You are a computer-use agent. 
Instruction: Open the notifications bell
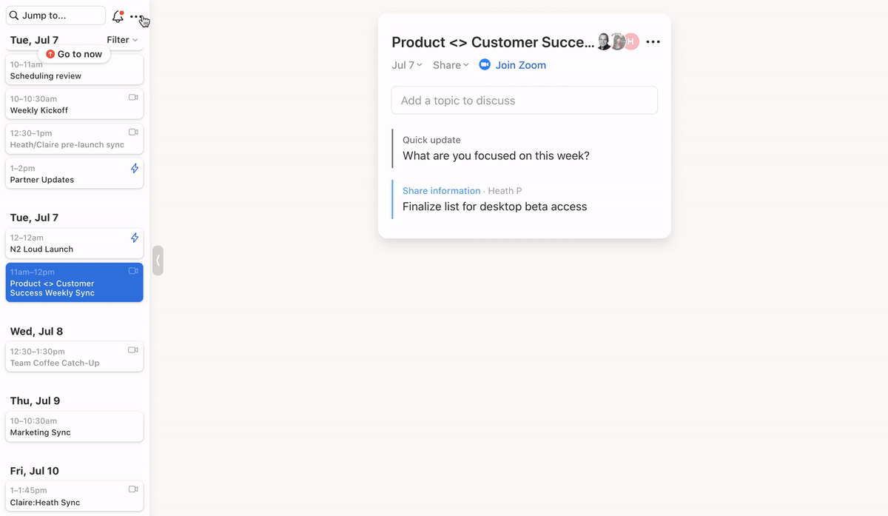(118, 16)
